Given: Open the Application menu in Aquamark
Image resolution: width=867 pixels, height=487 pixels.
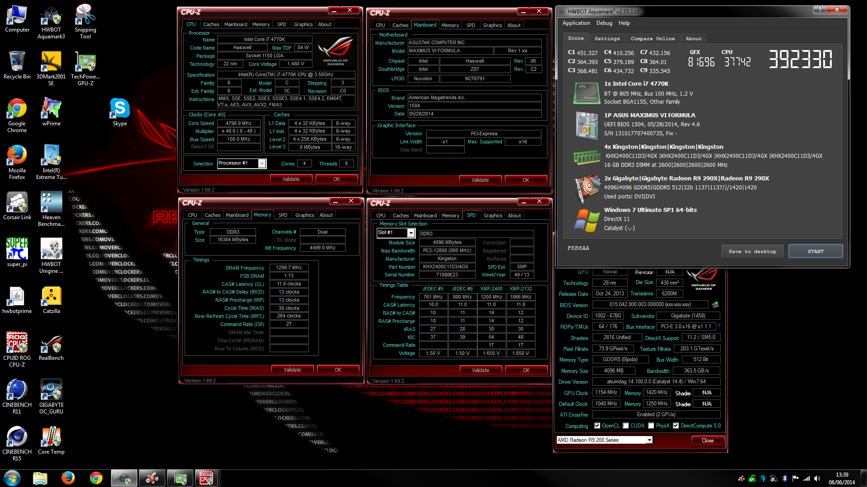Looking at the screenshot, I should click(576, 23).
